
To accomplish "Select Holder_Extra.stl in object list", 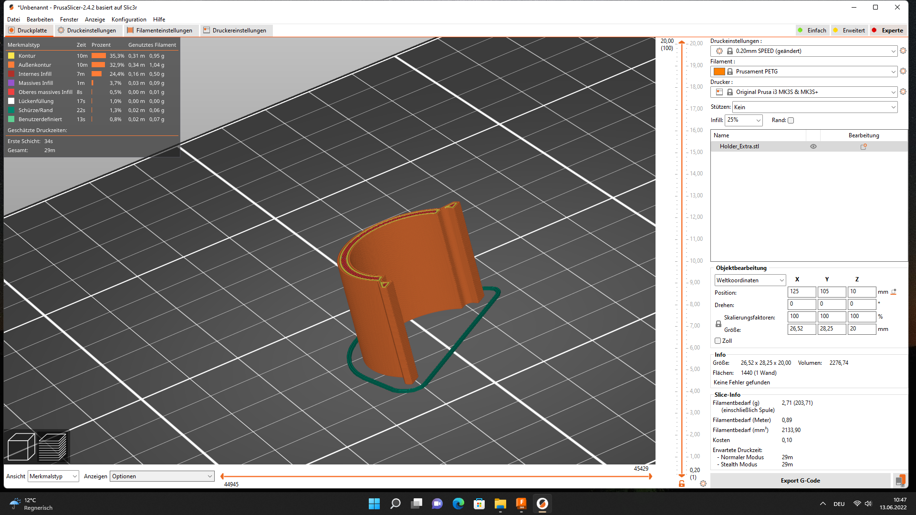I will [x=739, y=146].
